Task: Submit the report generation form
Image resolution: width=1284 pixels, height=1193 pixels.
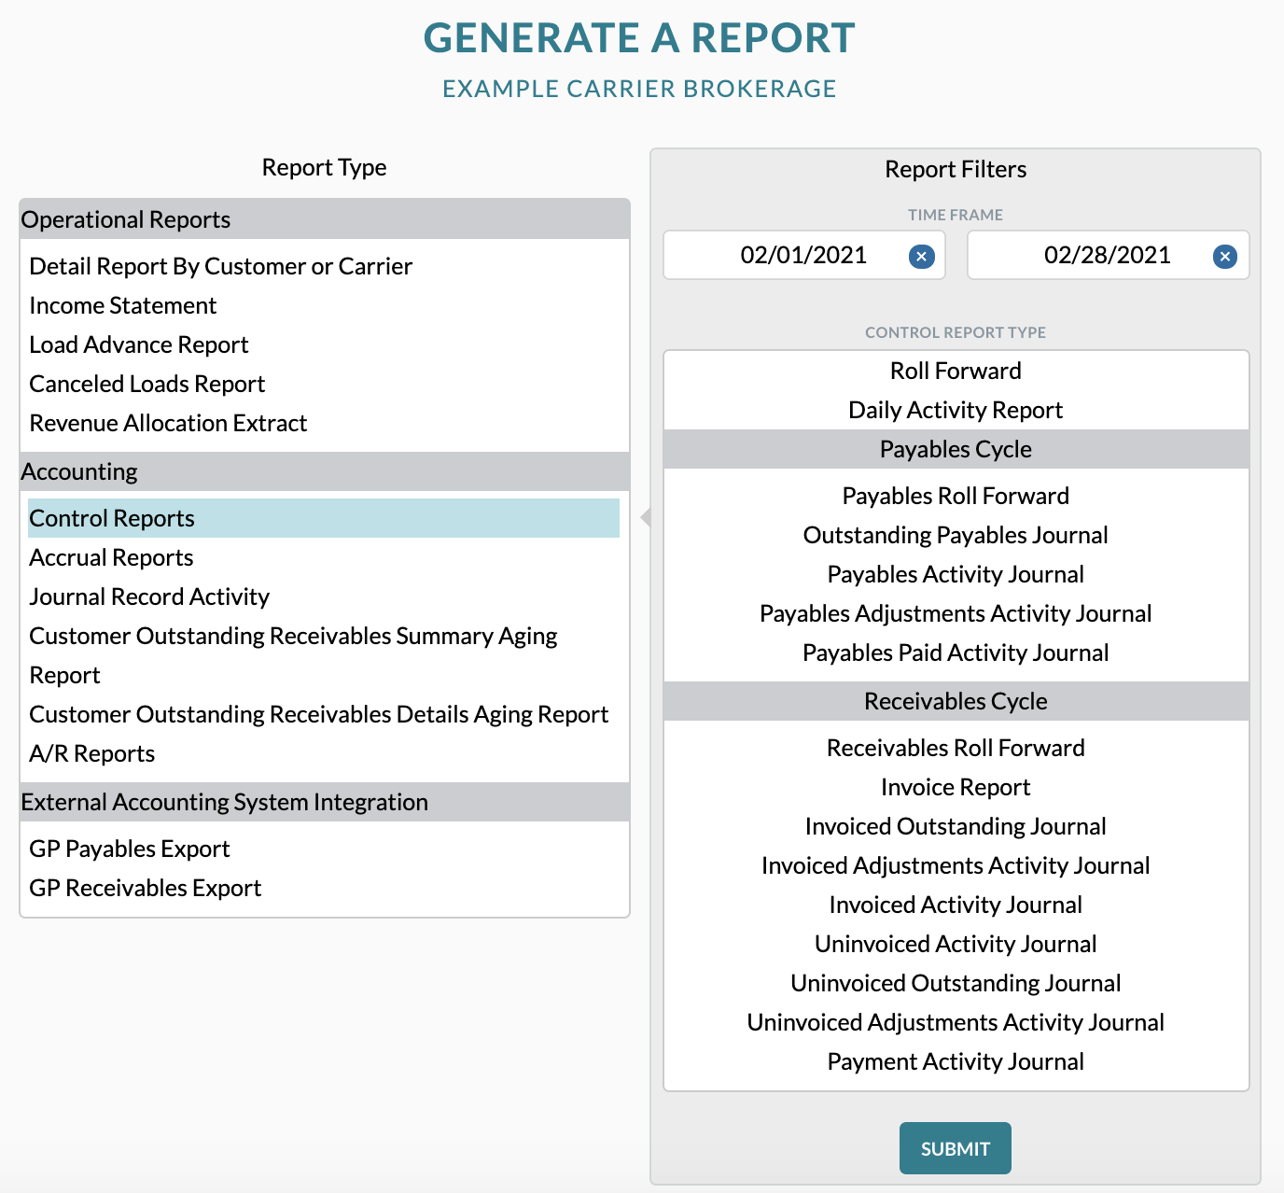Action: 955,1148
